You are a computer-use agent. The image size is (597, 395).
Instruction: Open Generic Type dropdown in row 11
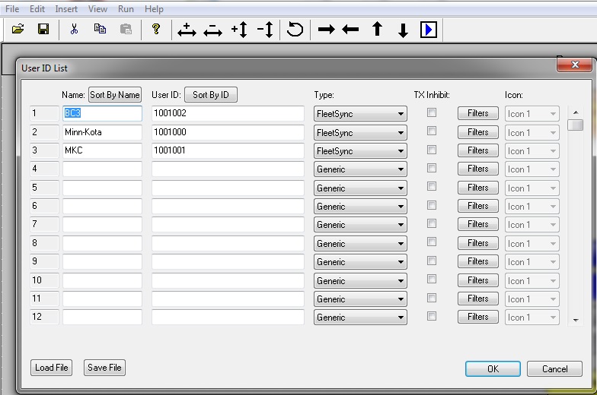(360, 299)
